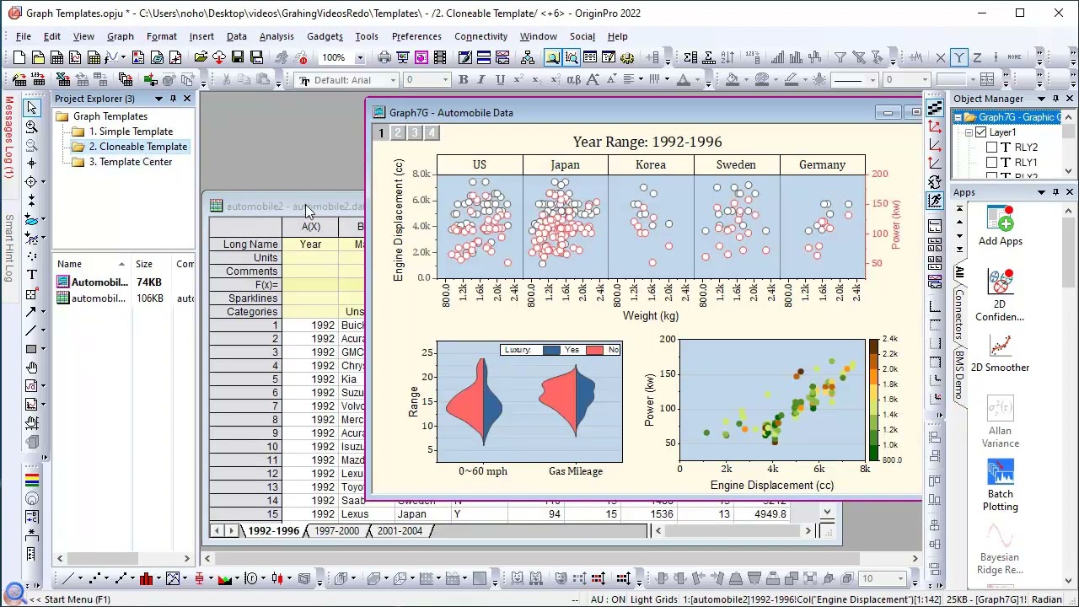
Task: Select graph page layer 2 button
Action: coord(398,133)
